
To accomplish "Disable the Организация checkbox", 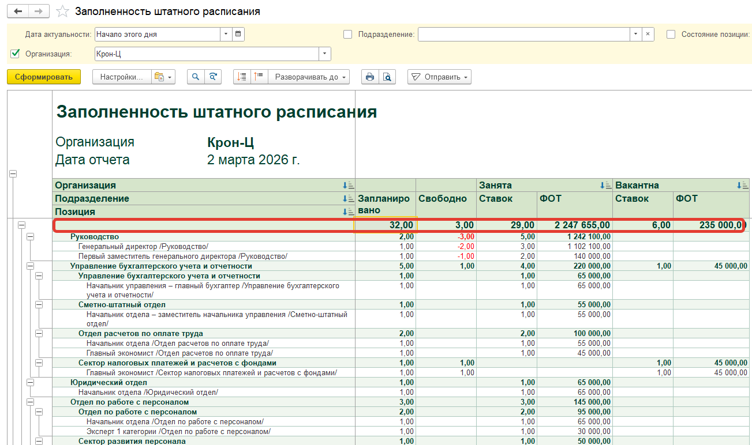I will (14, 54).
